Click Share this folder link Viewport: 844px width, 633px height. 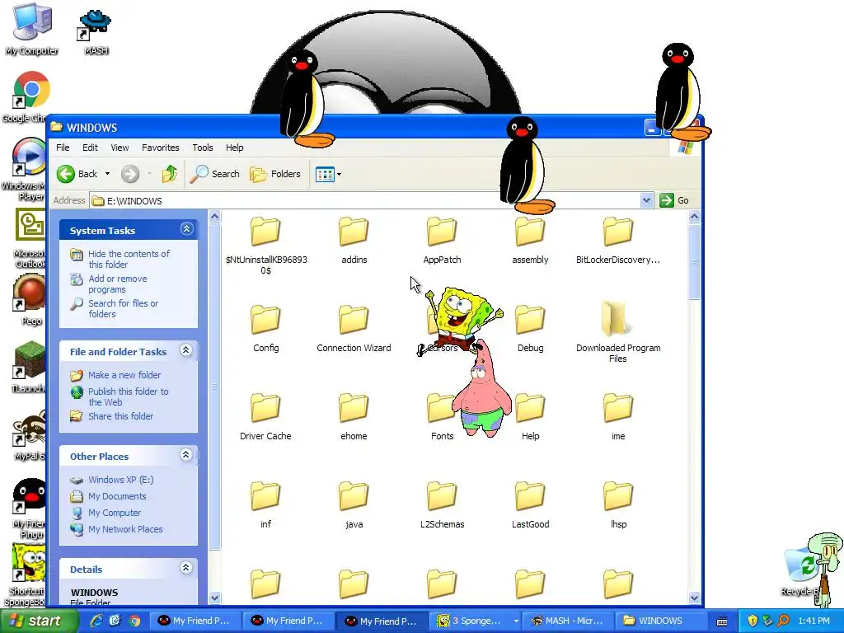point(120,416)
